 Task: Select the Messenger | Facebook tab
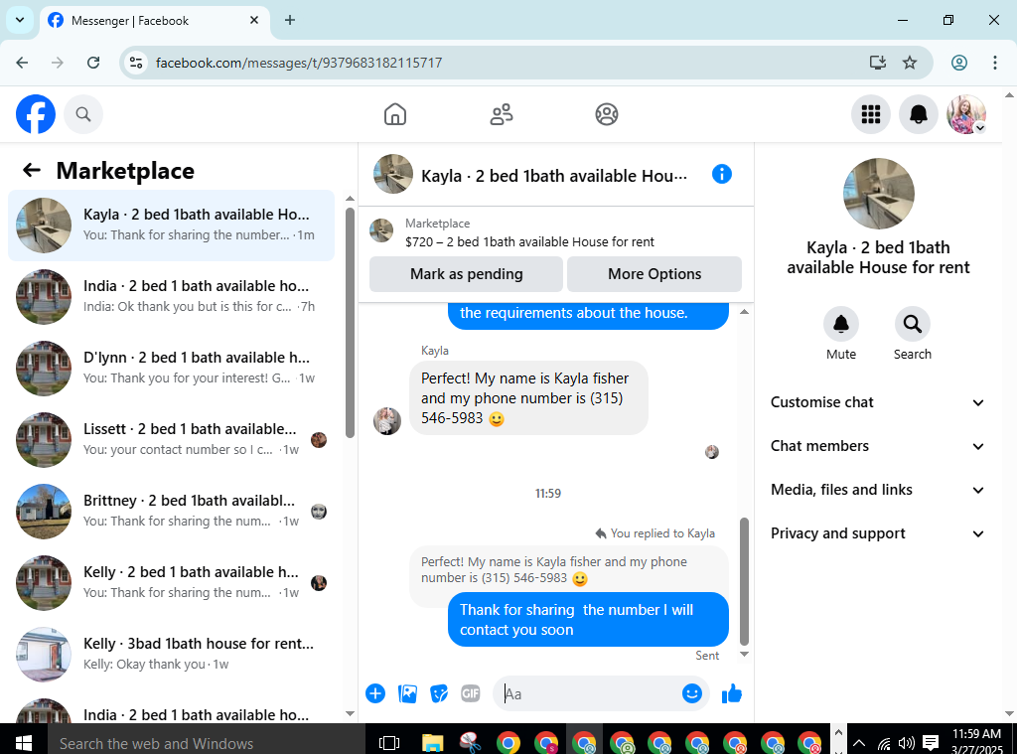click(x=155, y=20)
